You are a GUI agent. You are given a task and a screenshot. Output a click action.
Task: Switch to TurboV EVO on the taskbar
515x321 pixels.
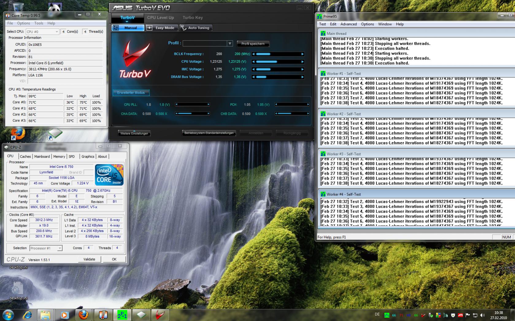[160, 315]
